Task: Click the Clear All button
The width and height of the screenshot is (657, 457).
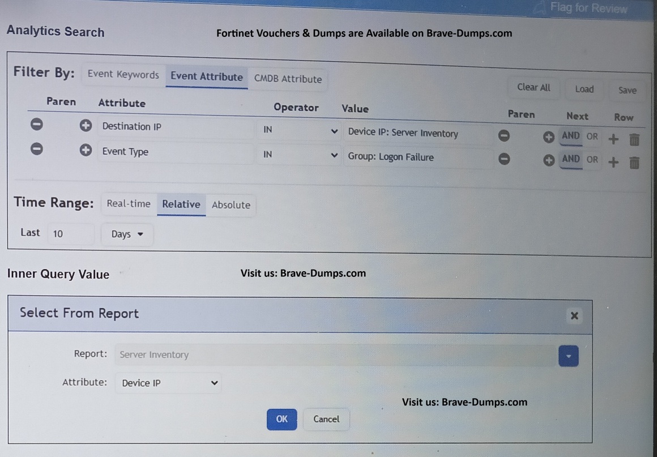Action: (x=533, y=87)
